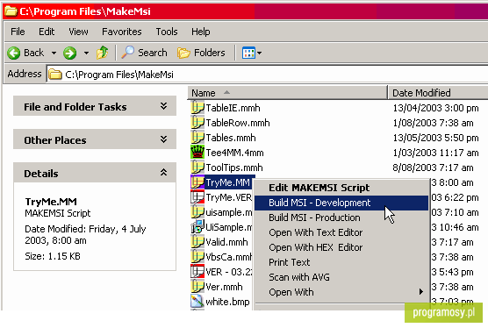Collapse the Details panel

tap(95, 173)
